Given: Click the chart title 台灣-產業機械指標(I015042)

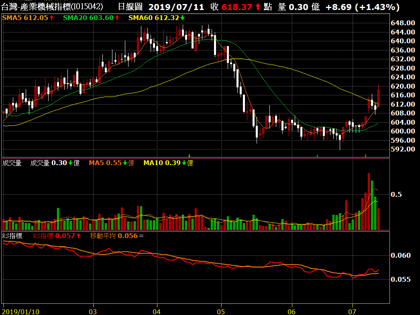Looking at the screenshot, I should click(52, 7).
